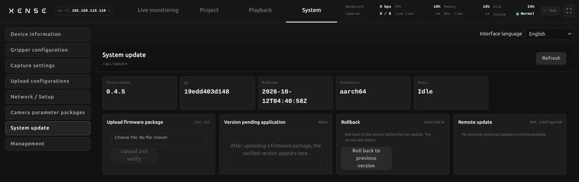Click the build time 2026-10-12T04:40:58Z
Viewport: 579px width, 182px height.
(x=285, y=96)
